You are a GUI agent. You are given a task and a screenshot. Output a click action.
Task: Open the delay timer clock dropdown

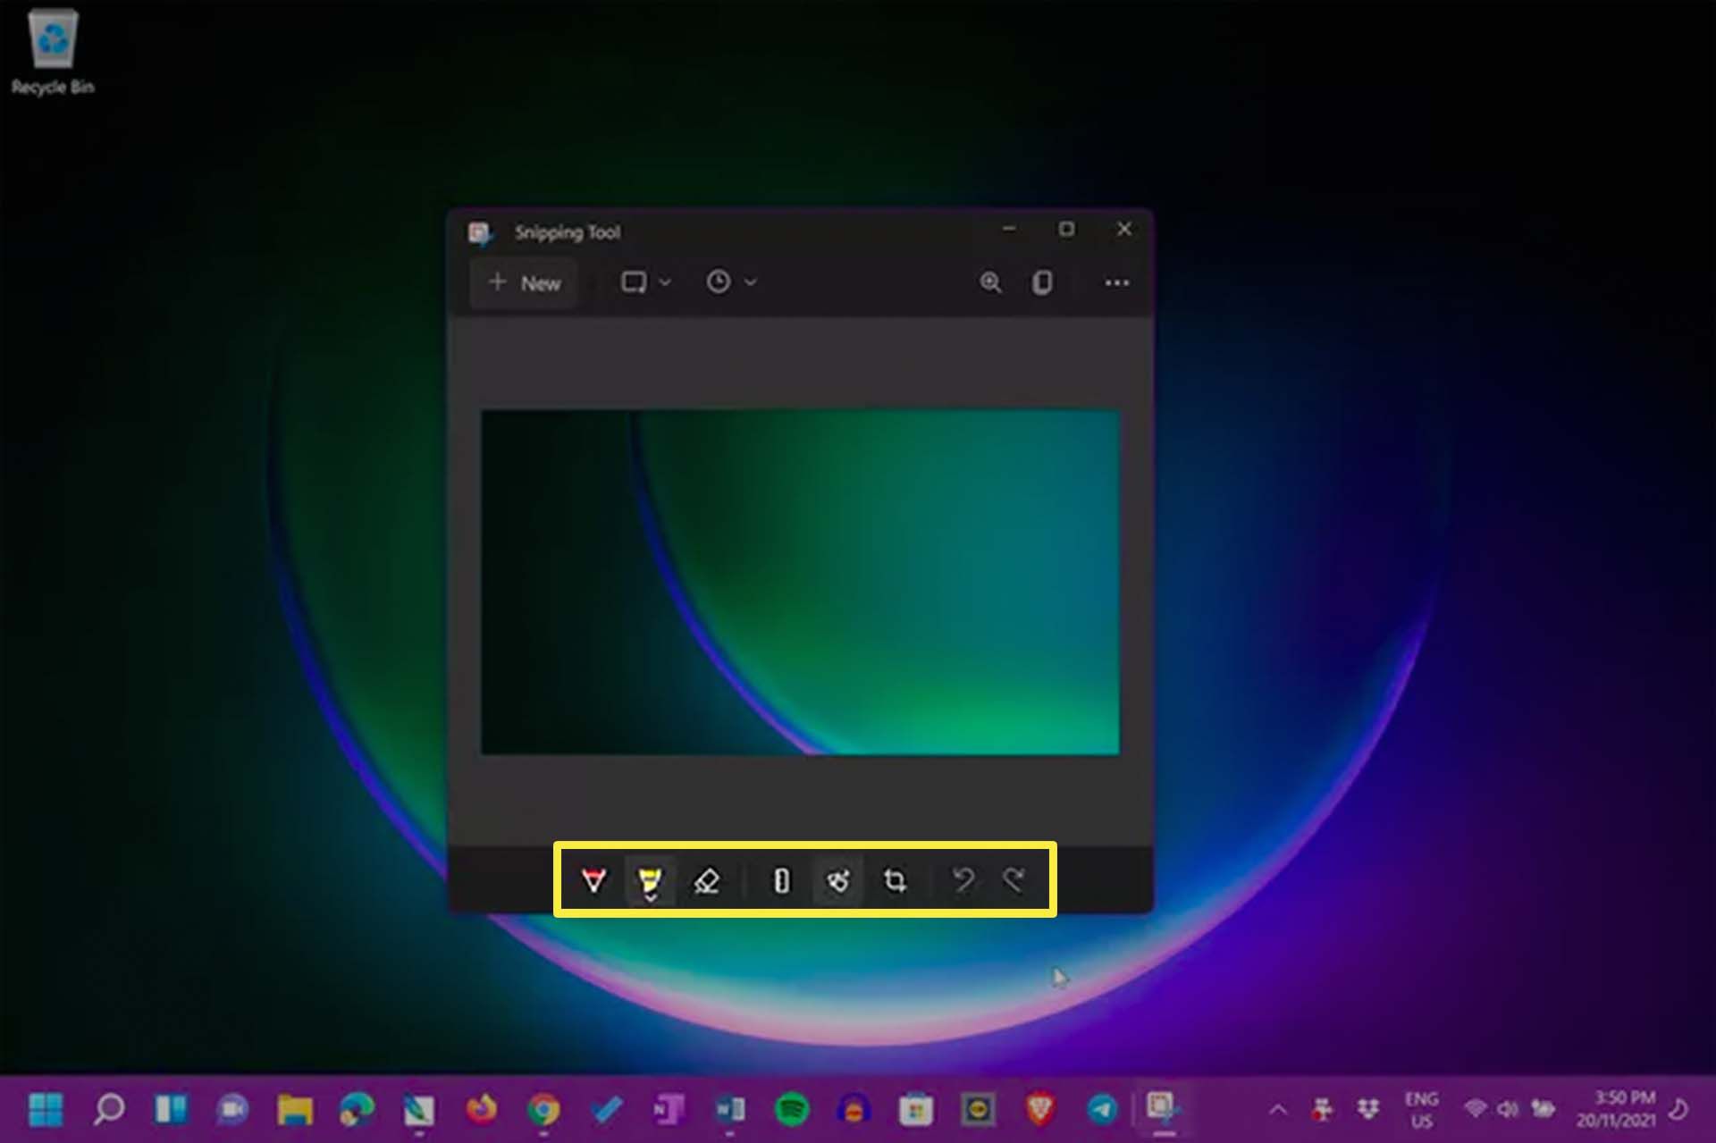731,282
